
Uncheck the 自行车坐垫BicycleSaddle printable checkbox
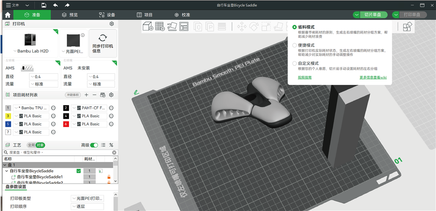click(x=78, y=171)
